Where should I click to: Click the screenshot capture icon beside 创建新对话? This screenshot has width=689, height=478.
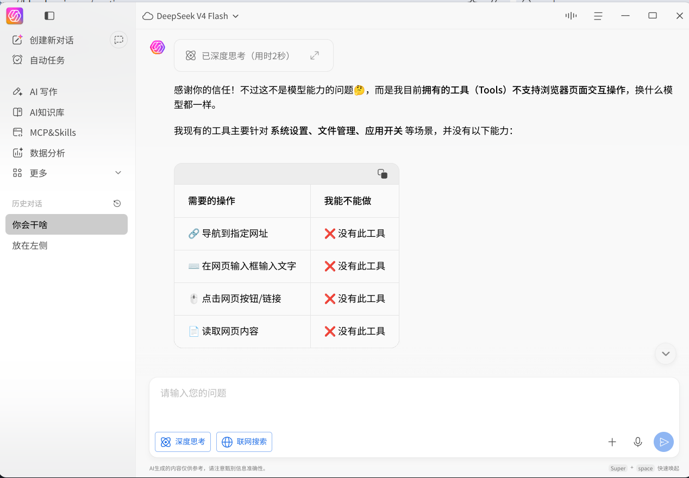point(118,40)
